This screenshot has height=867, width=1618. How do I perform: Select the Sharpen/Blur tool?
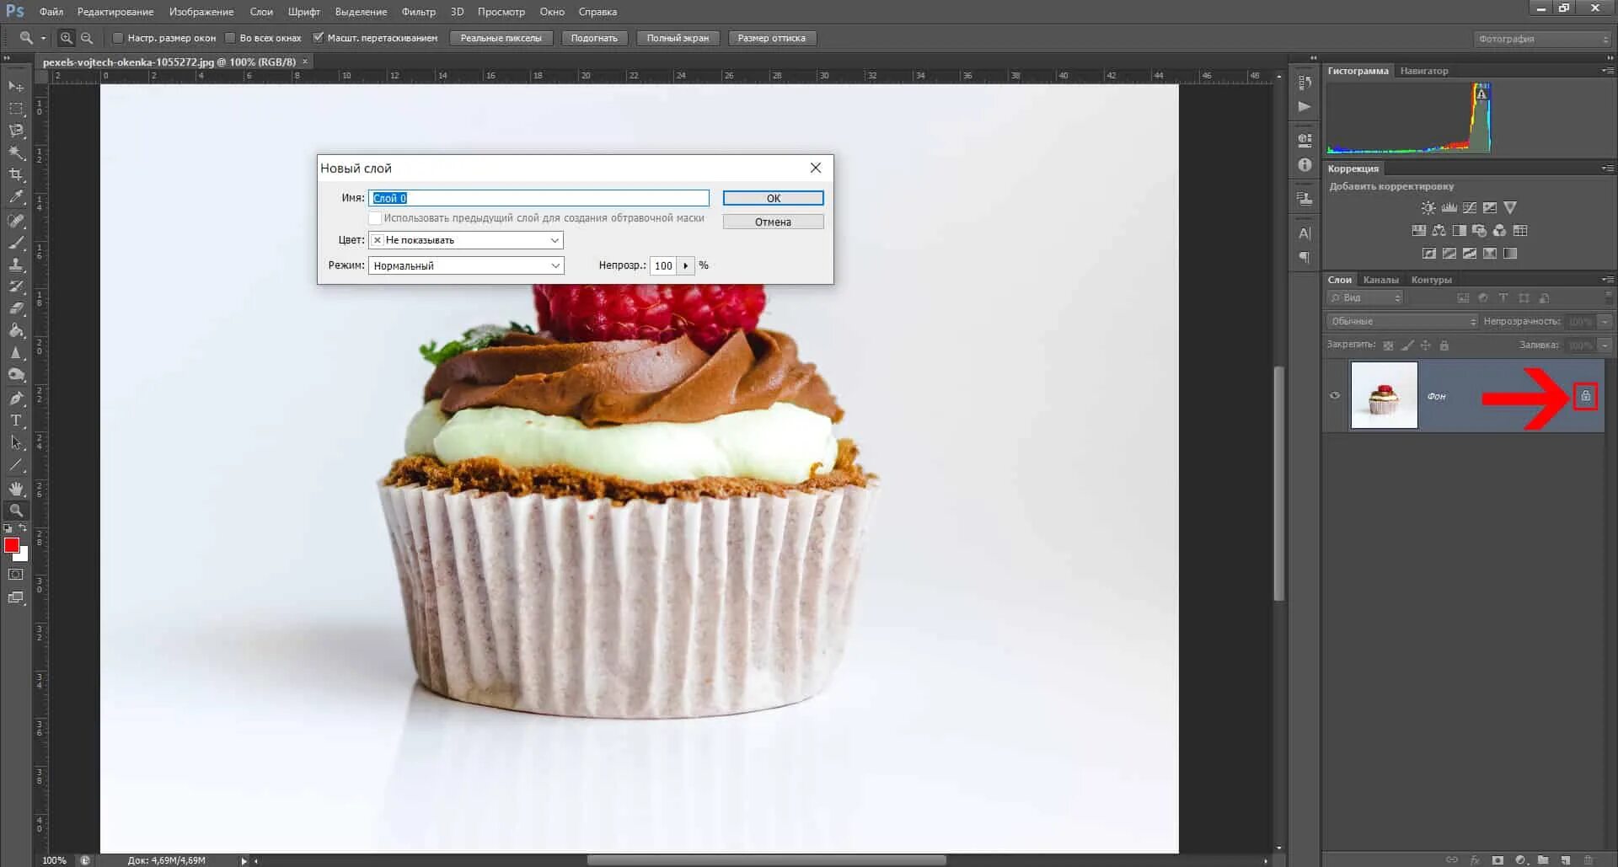coord(16,353)
